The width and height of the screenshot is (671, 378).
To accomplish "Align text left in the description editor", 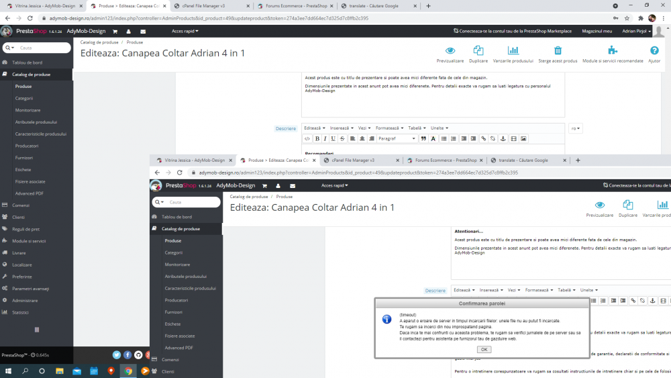I will (352, 139).
